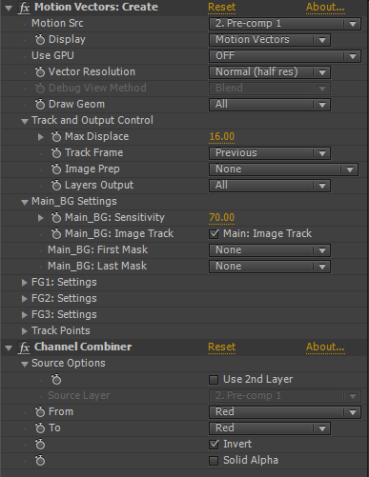Open About for Motion Vectors: Create
The image size is (369, 477).
pyautogui.click(x=325, y=8)
